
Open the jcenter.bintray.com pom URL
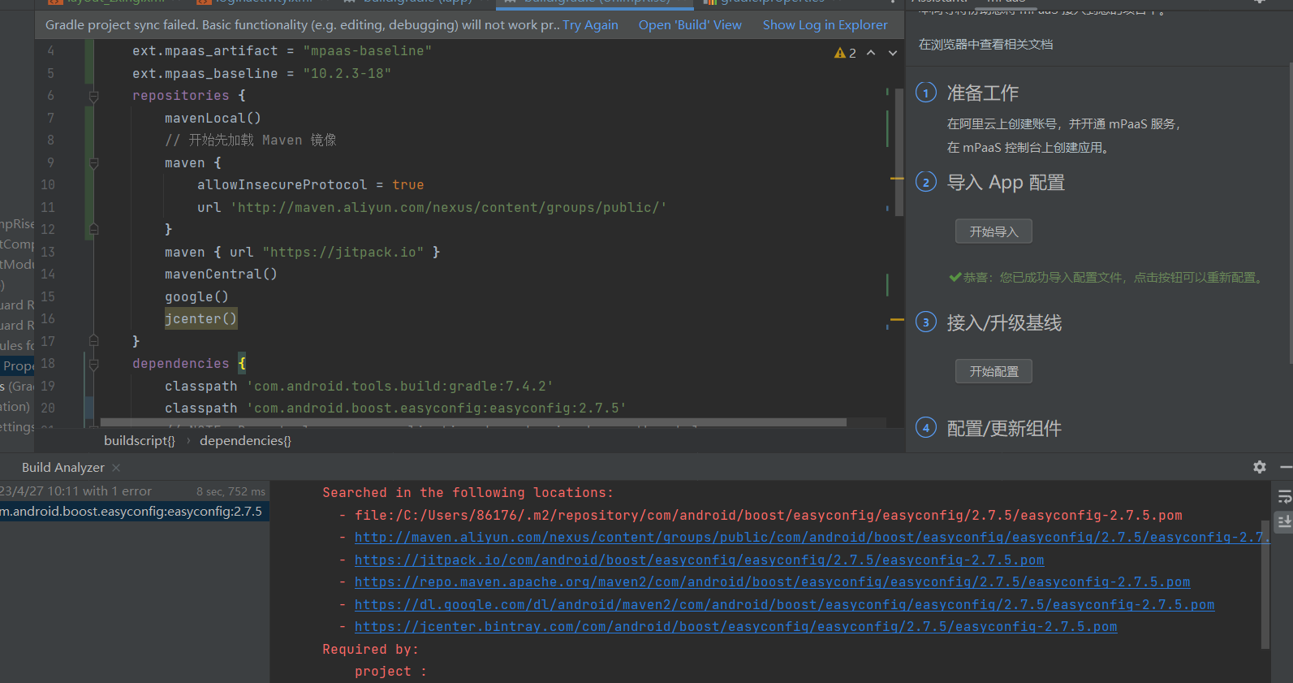pyautogui.click(x=735, y=627)
